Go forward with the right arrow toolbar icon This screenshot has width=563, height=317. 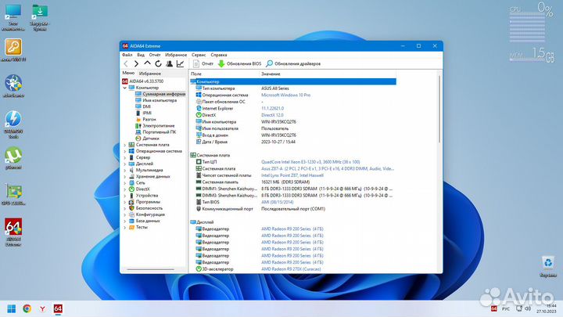[x=136, y=63]
